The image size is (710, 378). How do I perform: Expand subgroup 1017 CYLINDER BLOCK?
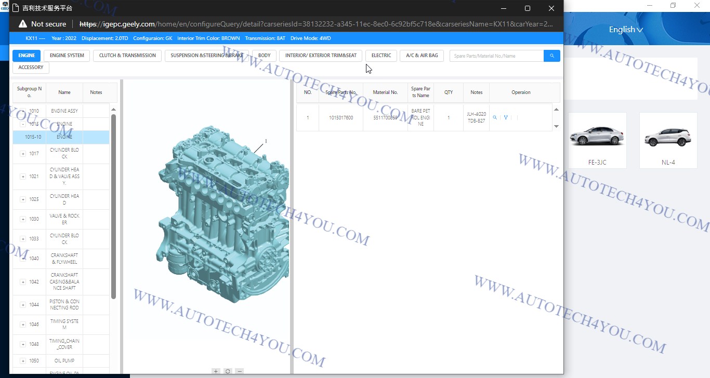pos(23,154)
